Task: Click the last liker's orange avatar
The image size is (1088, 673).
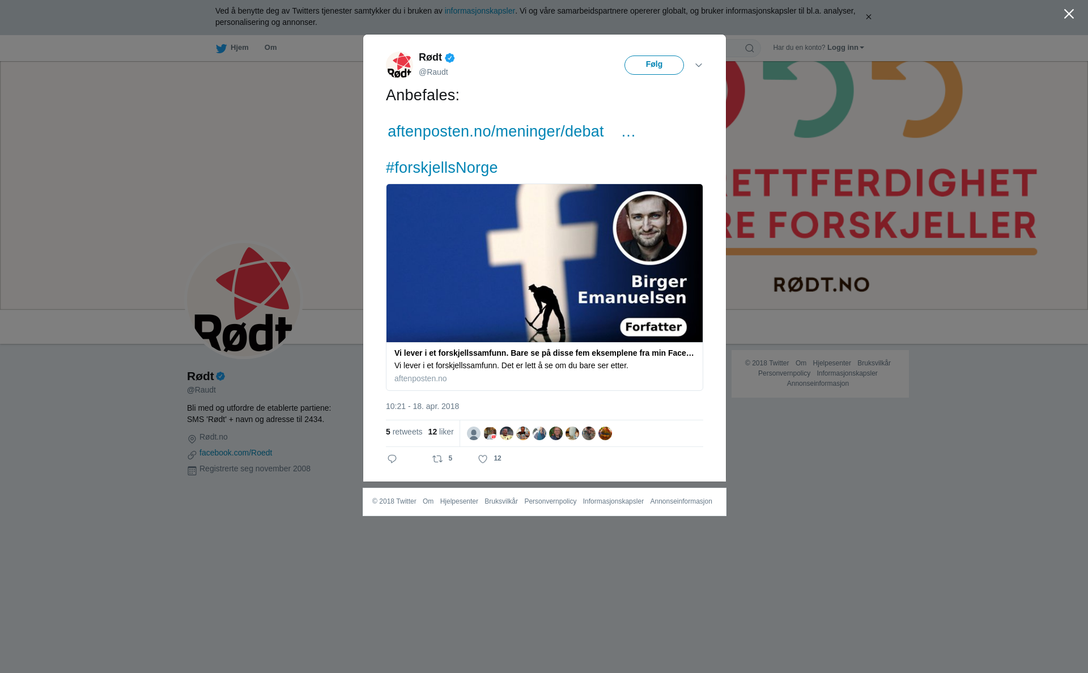Action: [605, 433]
